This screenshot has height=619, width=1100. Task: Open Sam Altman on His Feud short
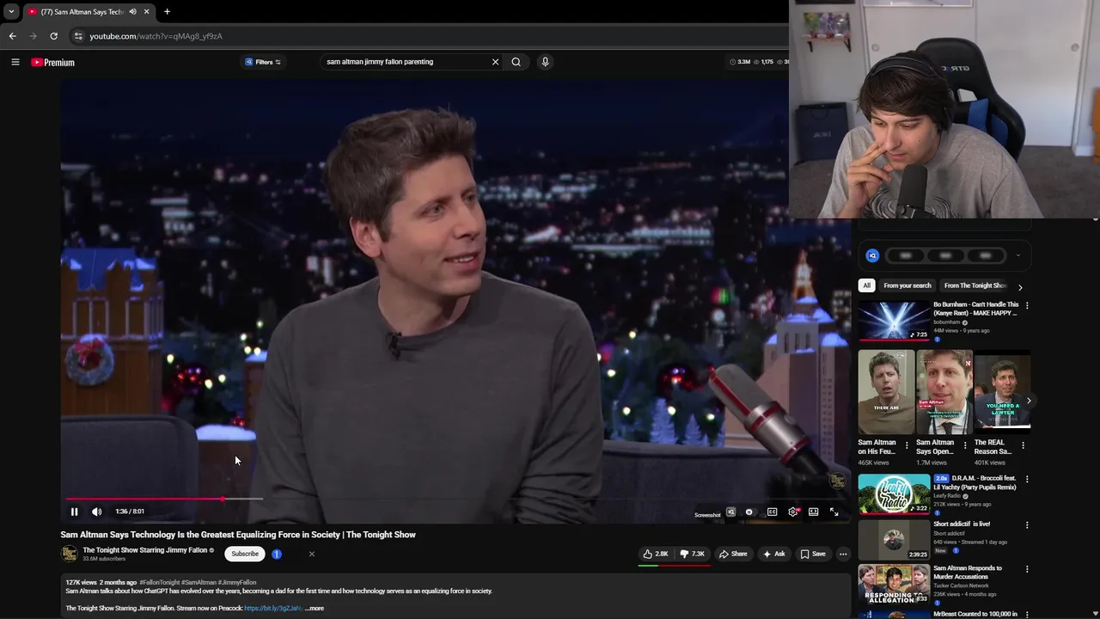pos(886,391)
